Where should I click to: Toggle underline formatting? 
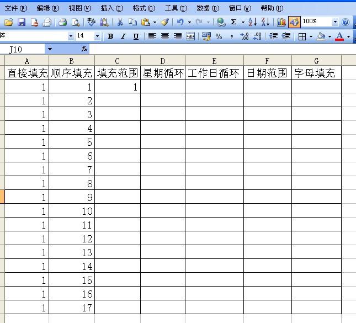[x=136, y=36]
